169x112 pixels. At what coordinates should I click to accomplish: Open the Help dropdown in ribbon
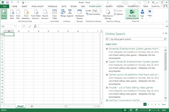150,14
